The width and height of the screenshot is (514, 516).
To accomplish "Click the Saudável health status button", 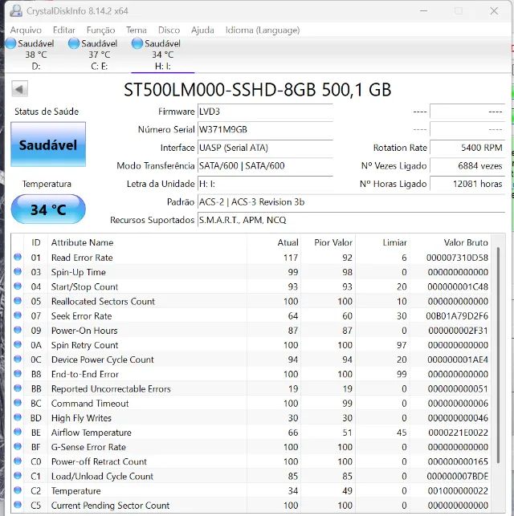I will point(48,144).
